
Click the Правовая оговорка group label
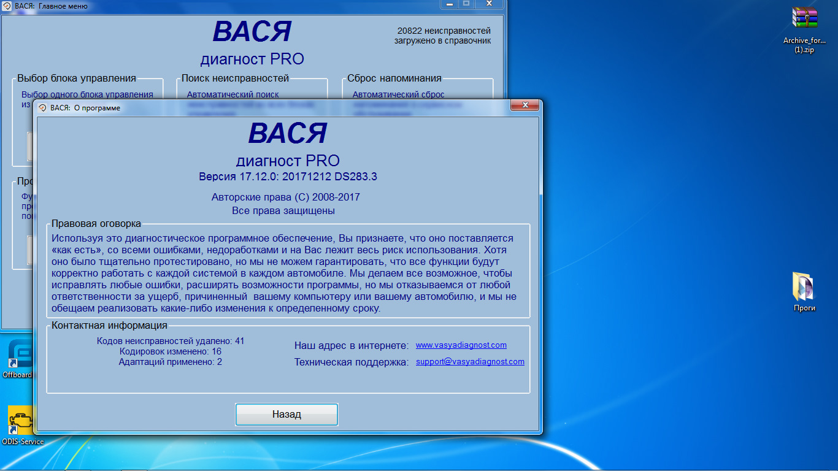96,224
